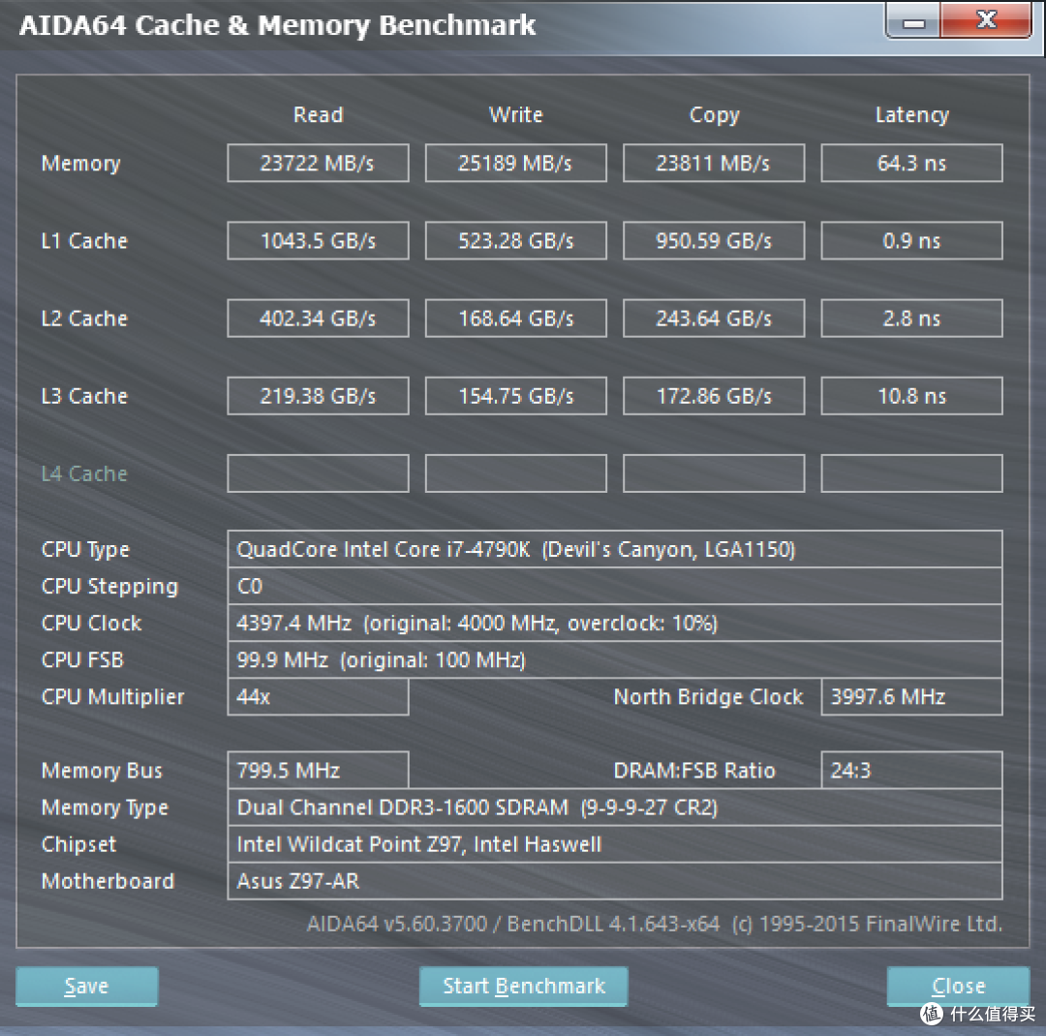Click the Chipset label
This screenshot has height=1036, width=1046.
point(78,844)
